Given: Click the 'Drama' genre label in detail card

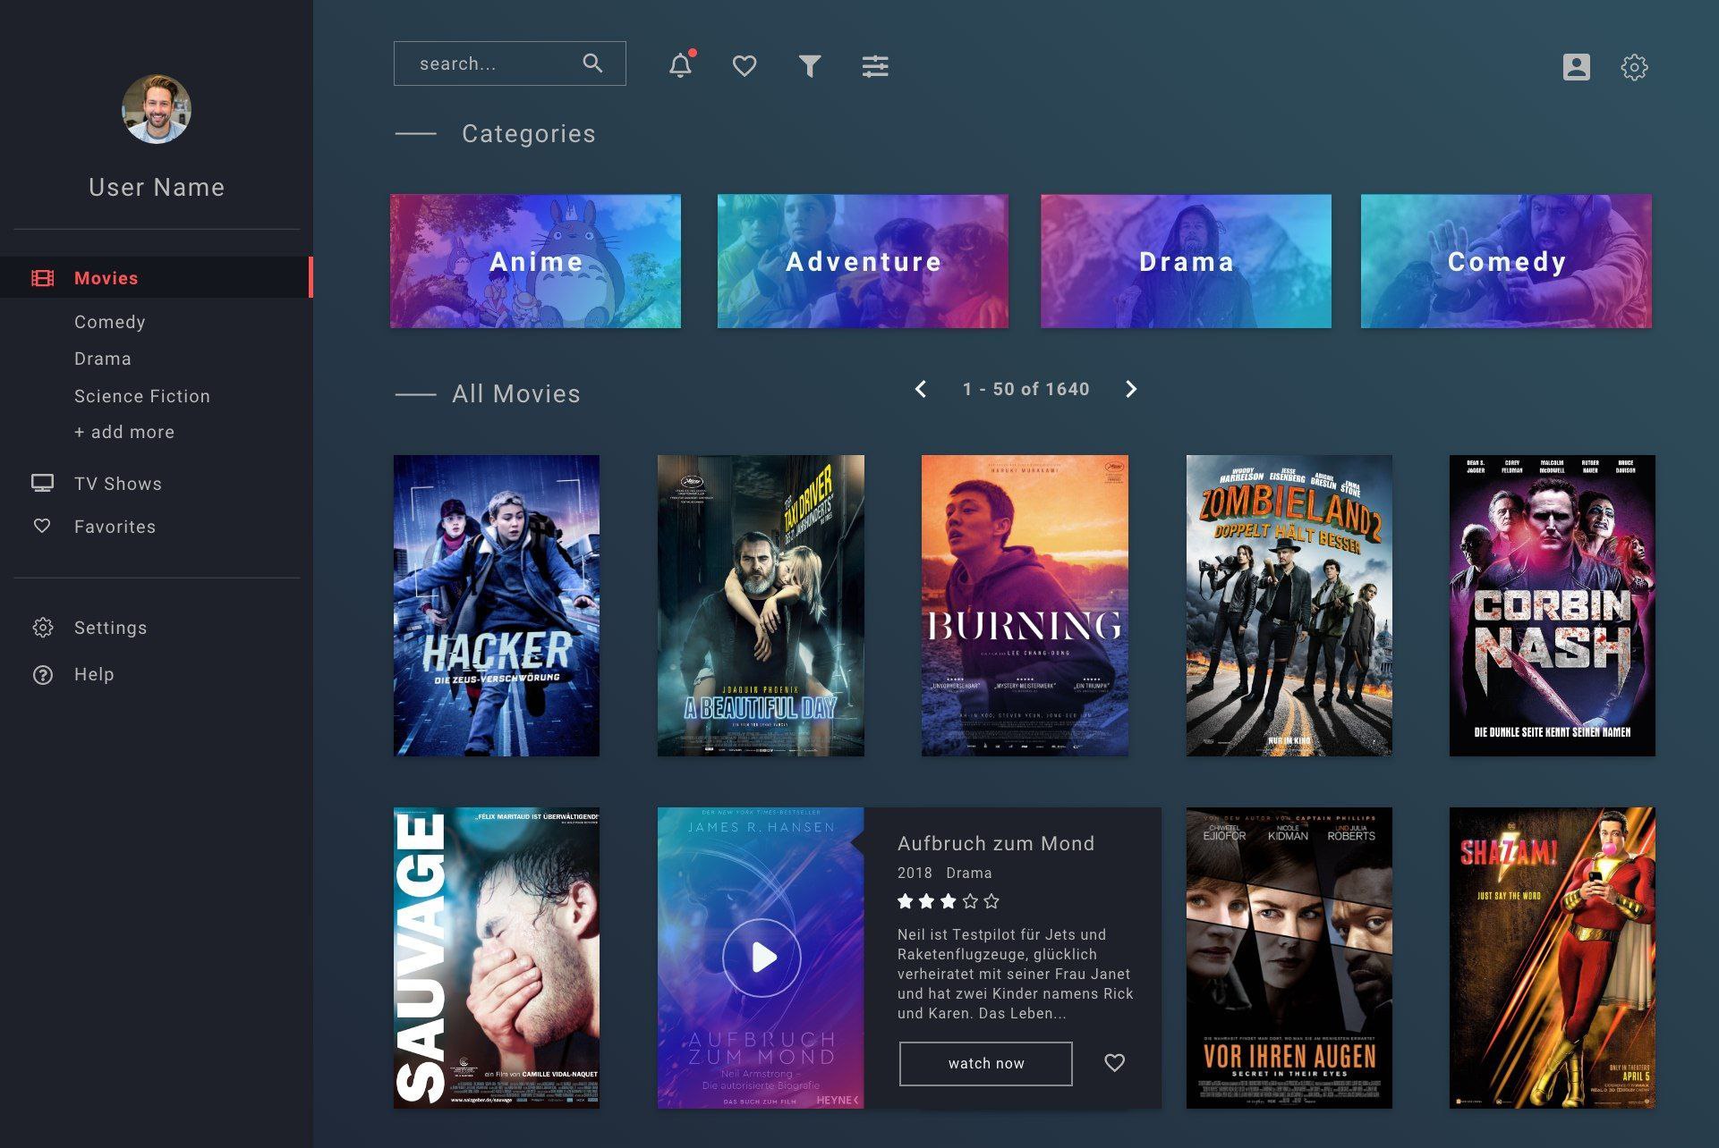Looking at the screenshot, I should coord(969,873).
